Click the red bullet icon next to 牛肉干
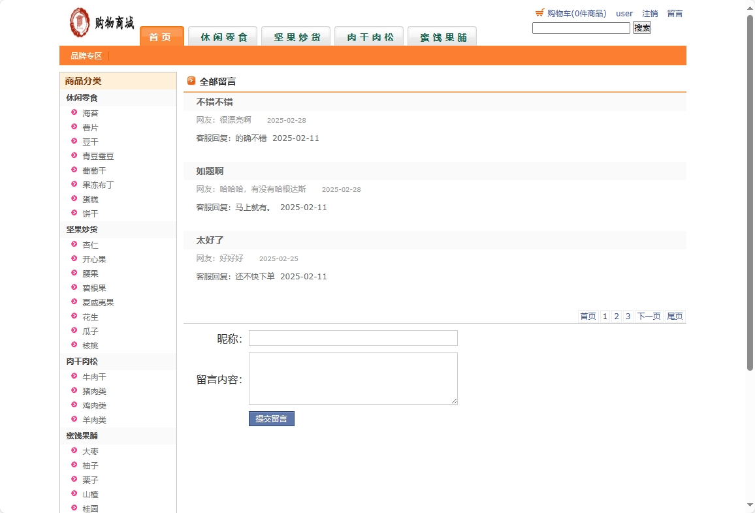The width and height of the screenshot is (755, 513). click(74, 376)
